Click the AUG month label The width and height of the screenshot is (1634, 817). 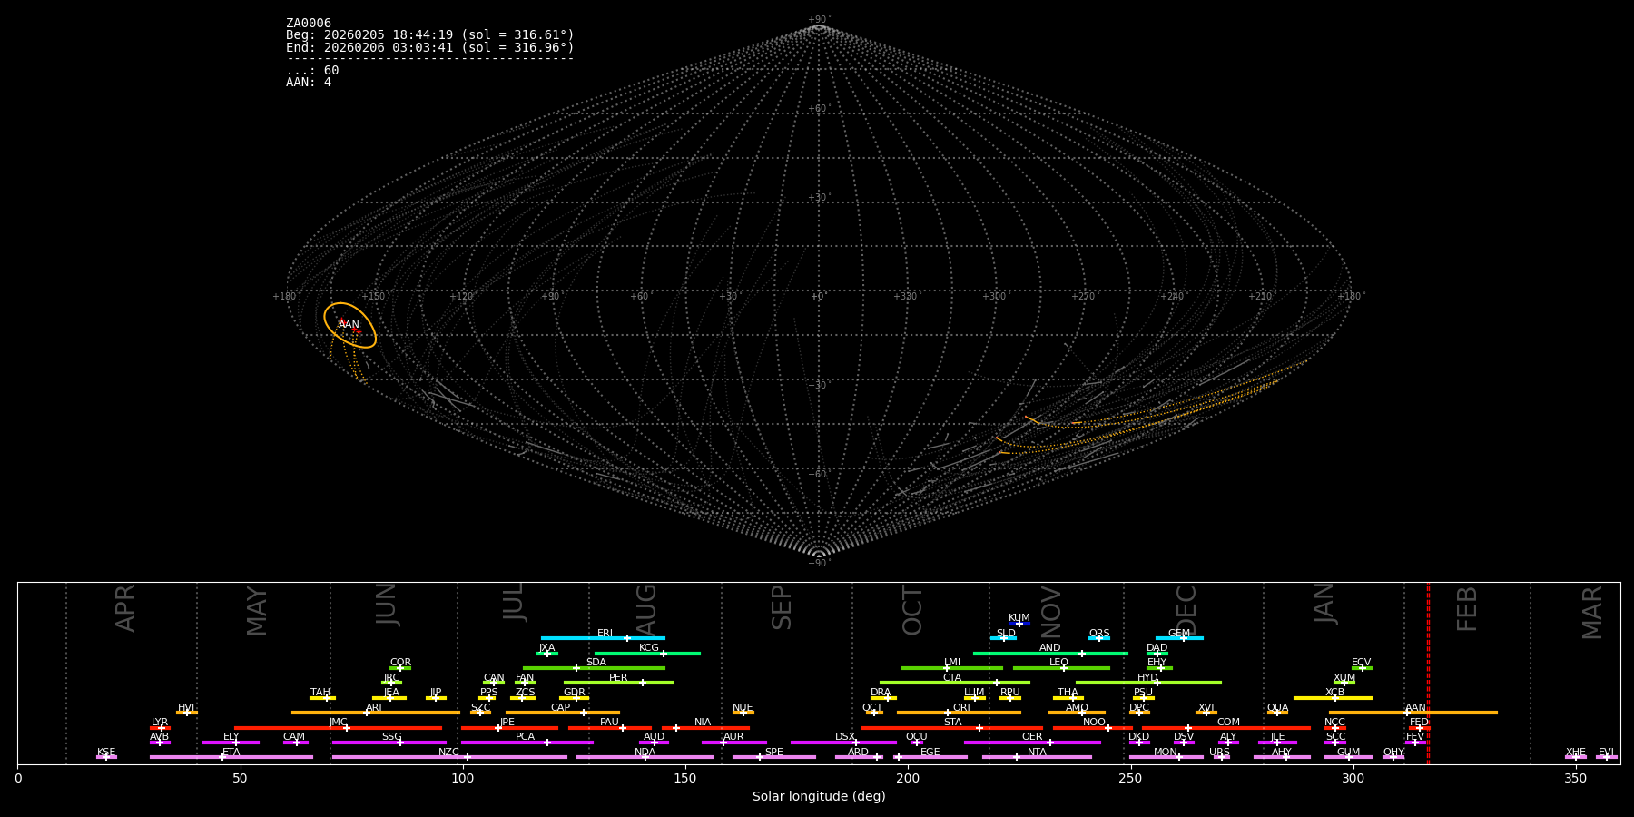tap(645, 608)
